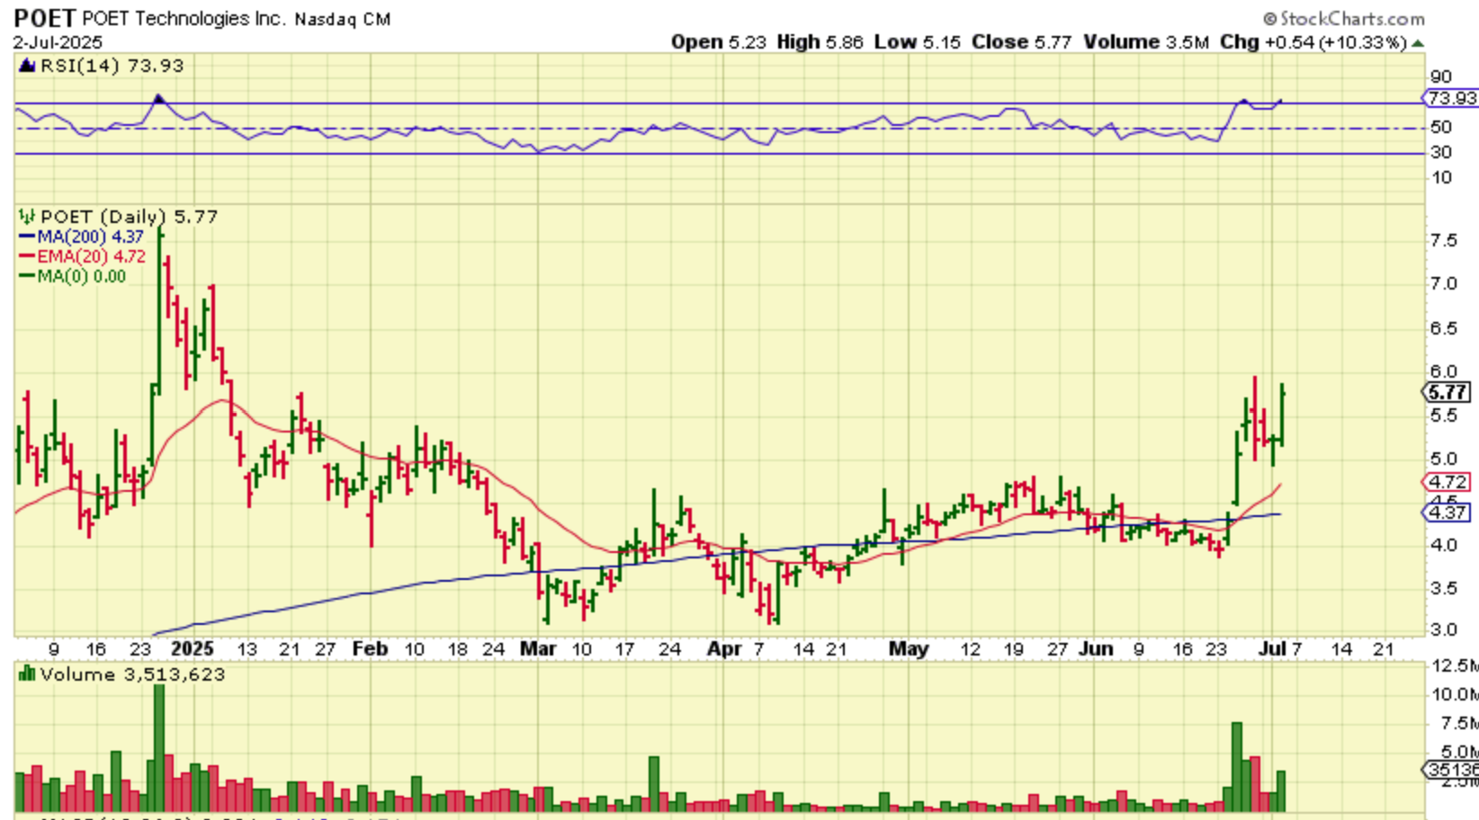1479x820 pixels.
Task: Click the Volume 3,513,623 legend text
Action: coord(132,674)
